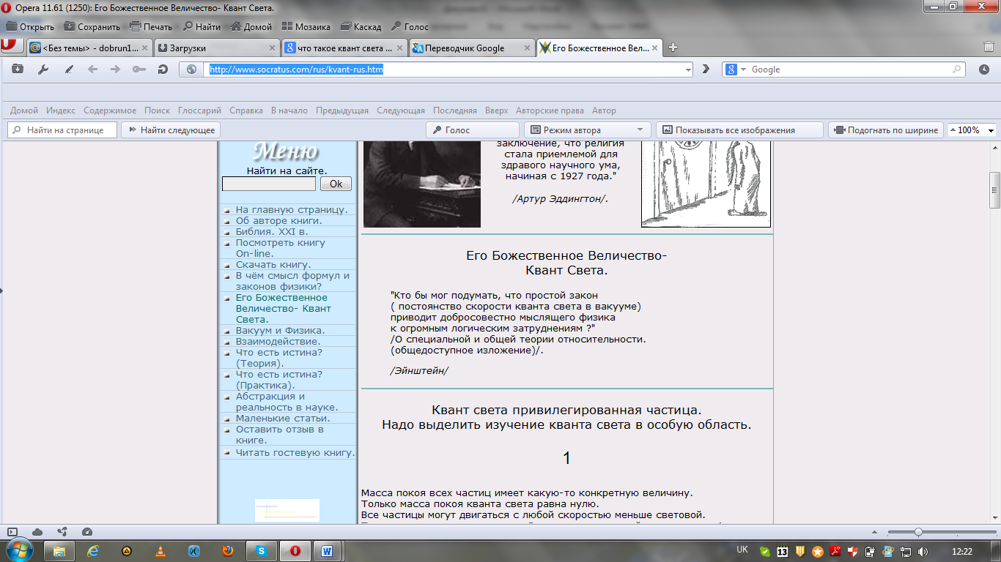Go forward with the right arrow
Viewport: 1001px width, 562px height.
[x=115, y=70]
